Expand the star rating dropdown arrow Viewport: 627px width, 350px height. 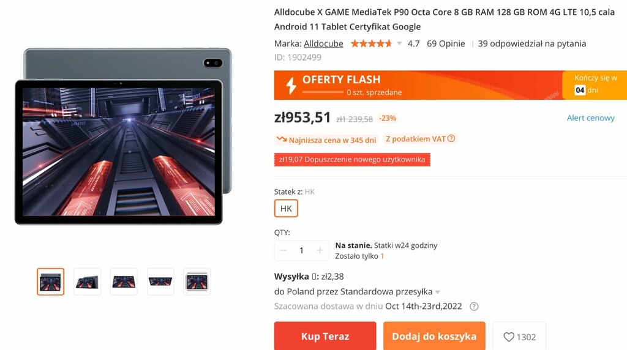(x=399, y=43)
